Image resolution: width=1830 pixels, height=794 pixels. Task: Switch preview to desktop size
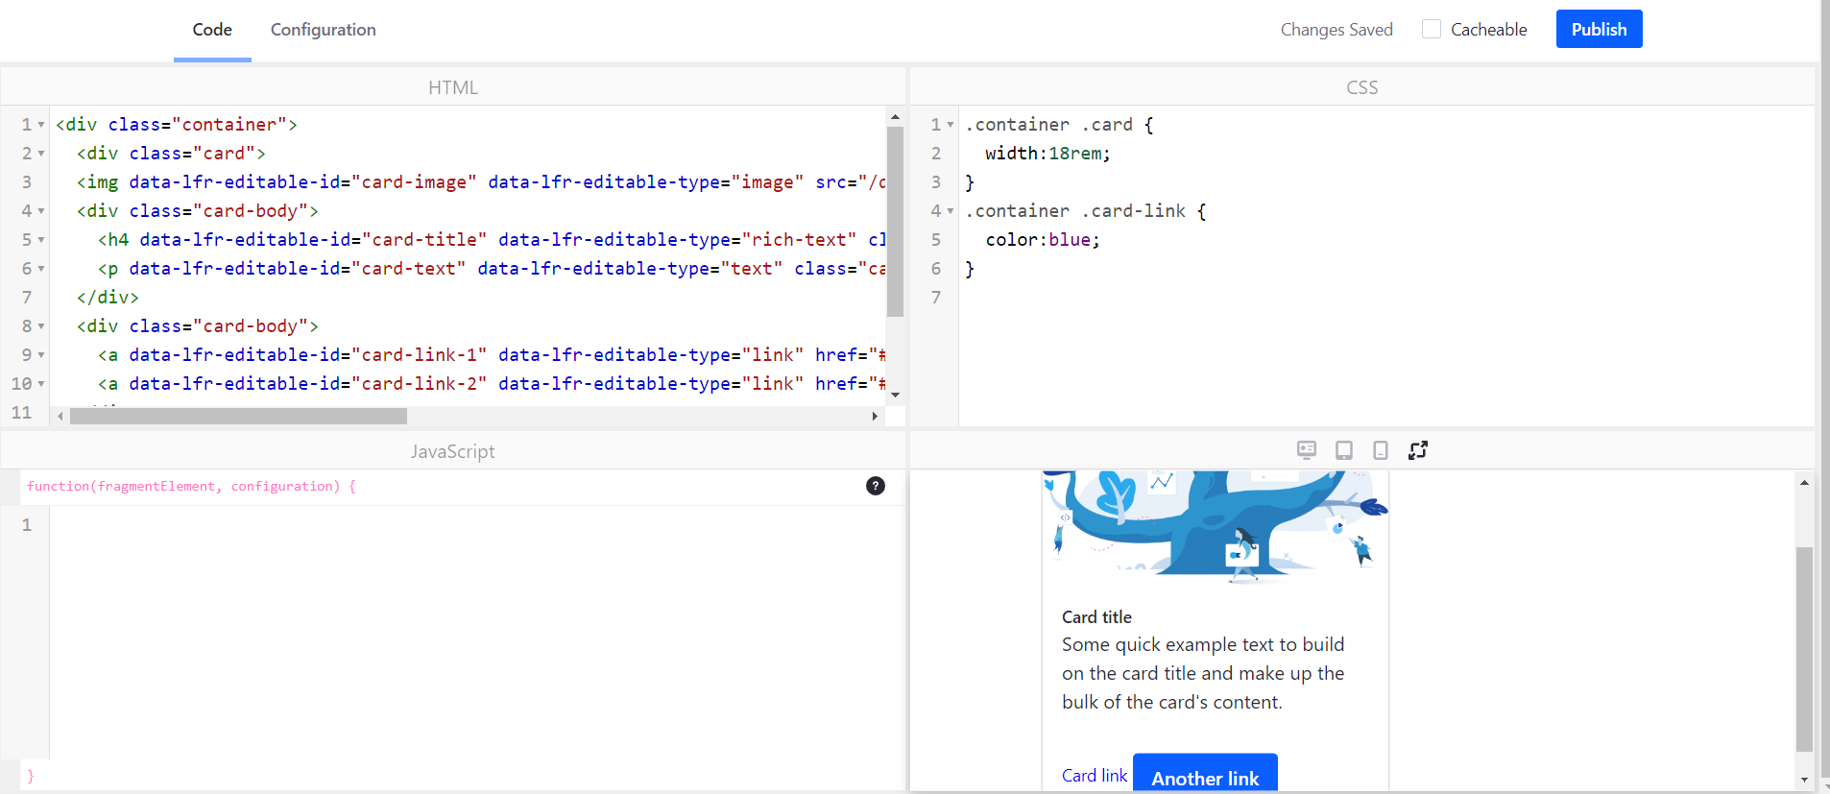click(1307, 450)
